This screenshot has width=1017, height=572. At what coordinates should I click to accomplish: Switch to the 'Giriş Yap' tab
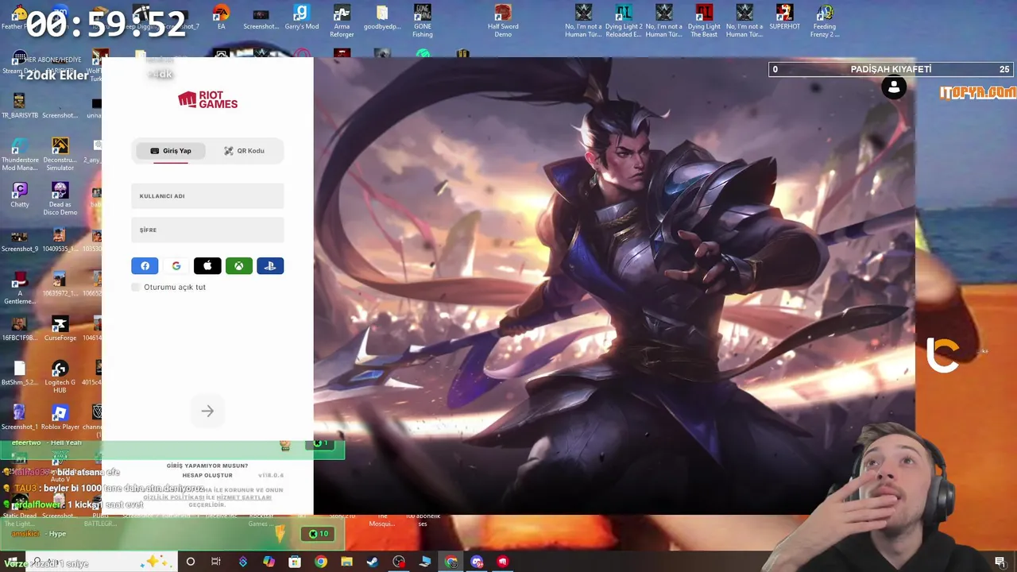(x=171, y=151)
